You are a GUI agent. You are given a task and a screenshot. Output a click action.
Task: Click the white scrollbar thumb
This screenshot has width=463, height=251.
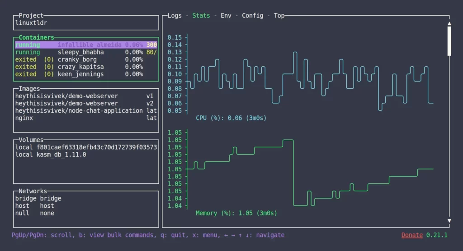pyautogui.click(x=449, y=41)
